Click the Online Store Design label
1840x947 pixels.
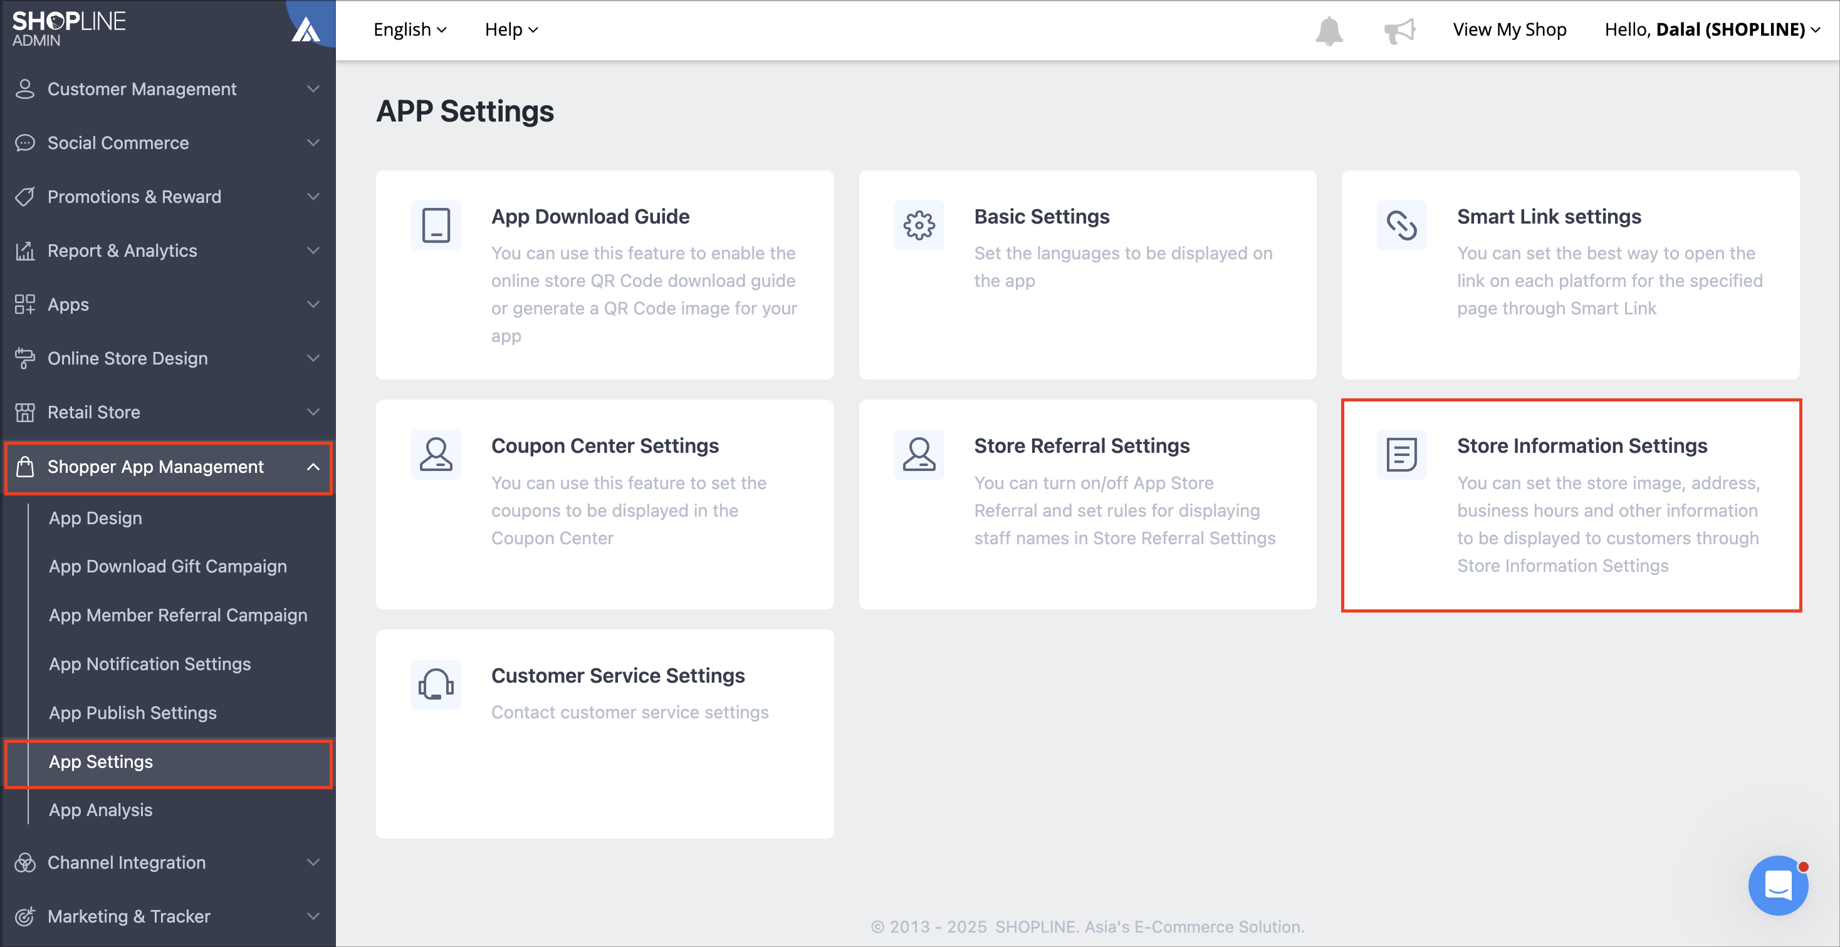[127, 358]
